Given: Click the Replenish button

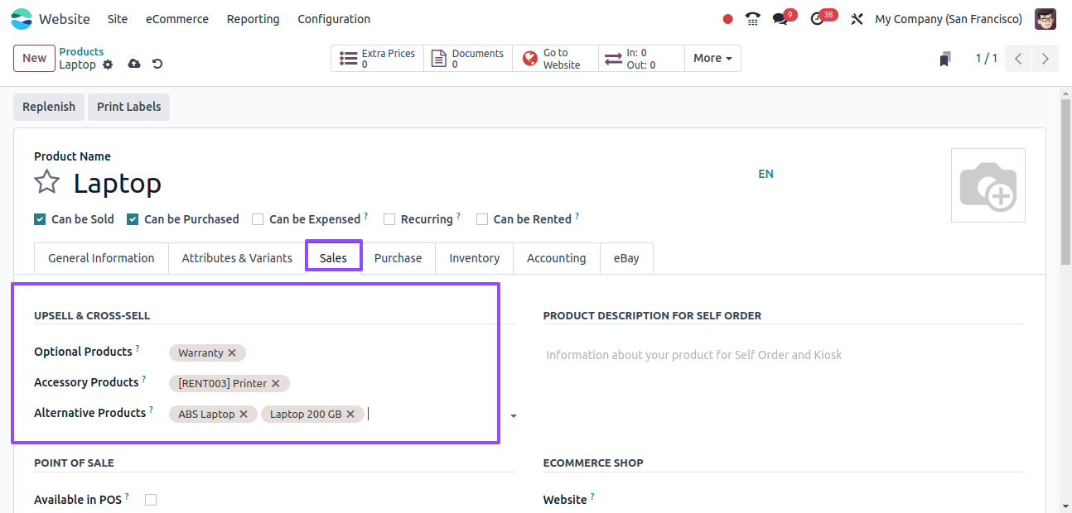Looking at the screenshot, I should 49,107.
